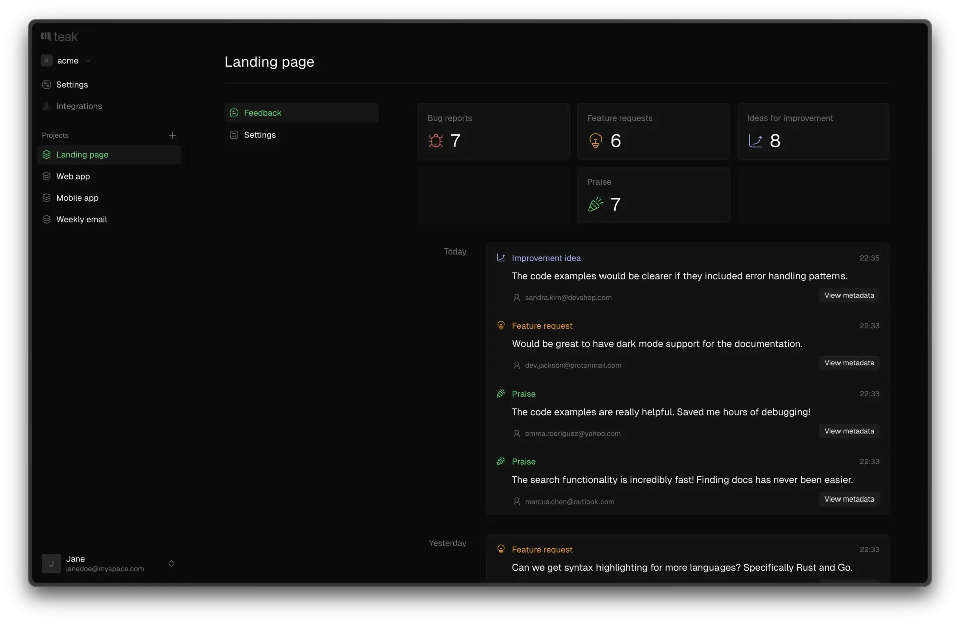The height and width of the screenshot is (624, 960).
Task: Expand the acme workspace dropdown
Action: click(x=88, y=61)
